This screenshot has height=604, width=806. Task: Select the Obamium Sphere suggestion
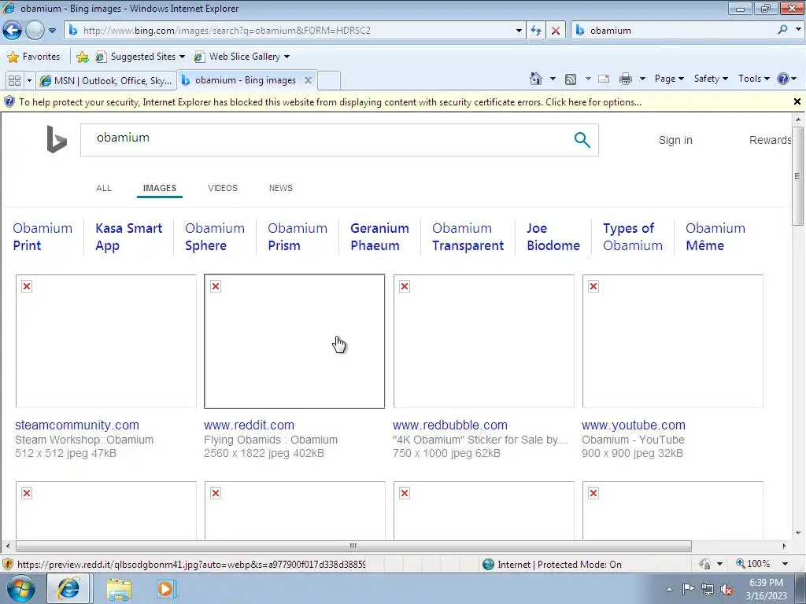[215, 237]
